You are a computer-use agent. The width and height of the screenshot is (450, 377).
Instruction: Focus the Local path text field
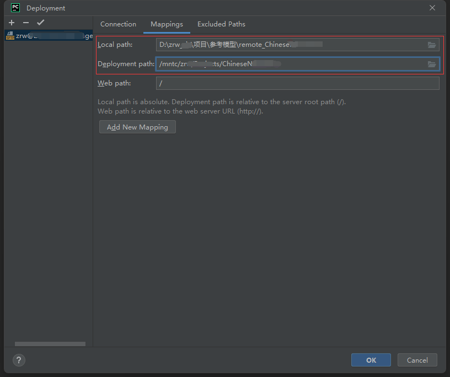(290, 45)
